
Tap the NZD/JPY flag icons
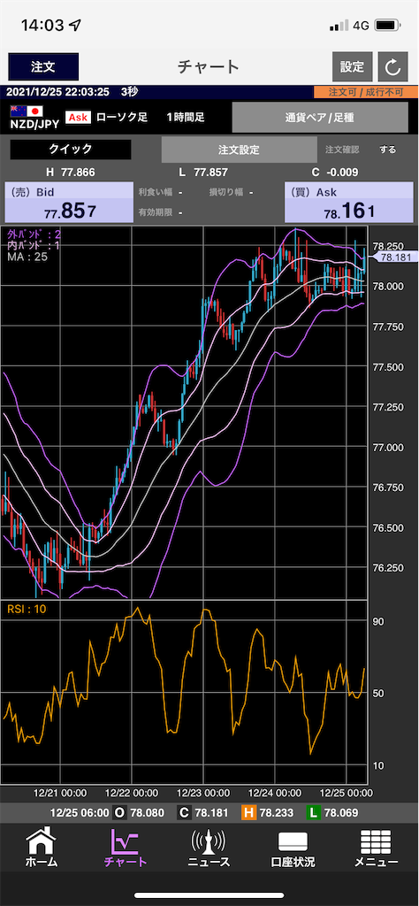tap(27, 111)
